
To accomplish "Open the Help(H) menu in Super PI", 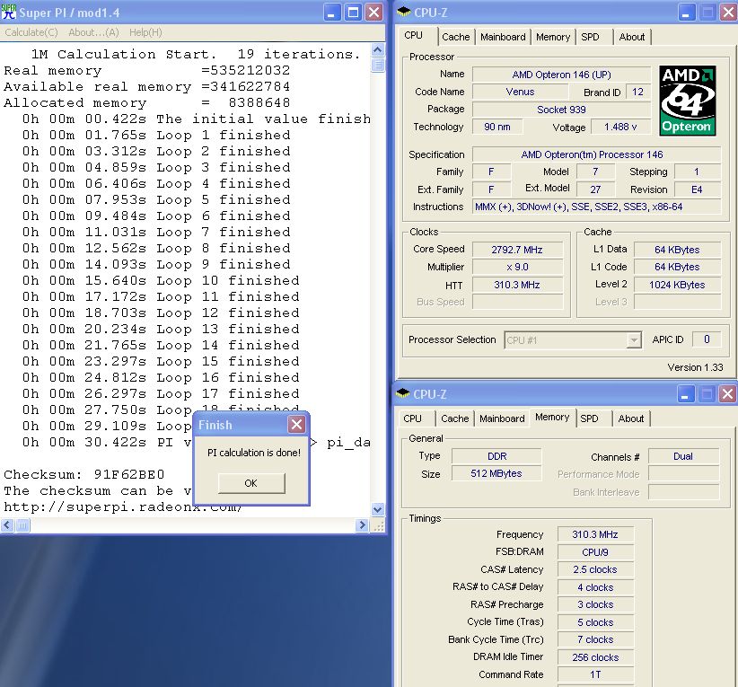I will (145, 32).
